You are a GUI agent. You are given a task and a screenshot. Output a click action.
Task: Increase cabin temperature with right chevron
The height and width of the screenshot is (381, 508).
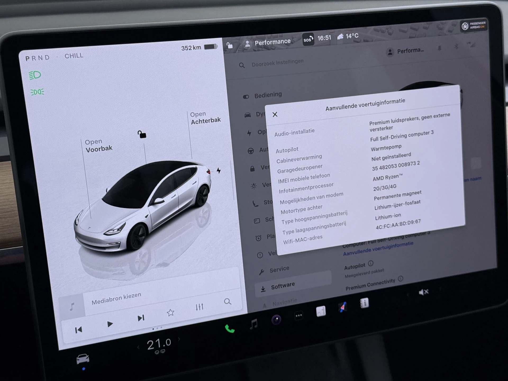[179, 339]
